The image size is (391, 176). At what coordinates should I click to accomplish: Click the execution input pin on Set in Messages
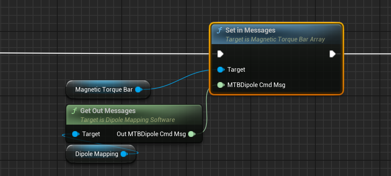click(x=220, y=54)
